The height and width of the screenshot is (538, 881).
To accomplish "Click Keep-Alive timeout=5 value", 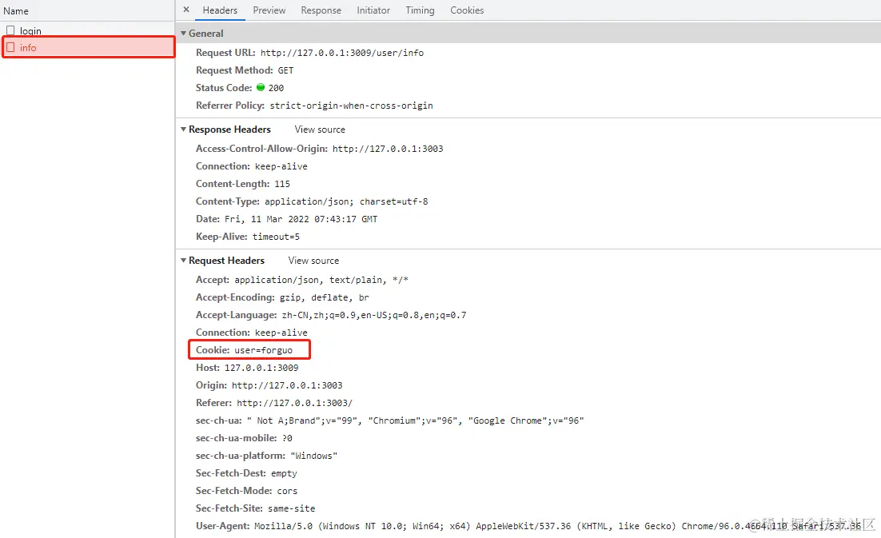I will (276, 237).
